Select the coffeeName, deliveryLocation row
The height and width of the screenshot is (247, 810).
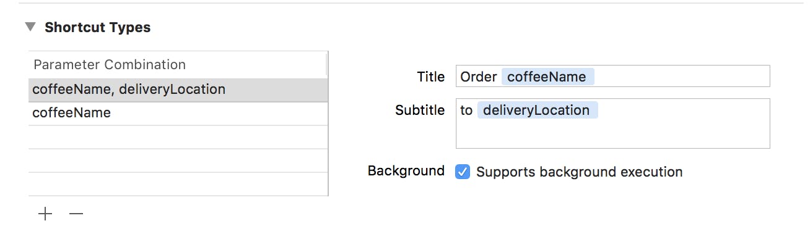click(129, 90)
